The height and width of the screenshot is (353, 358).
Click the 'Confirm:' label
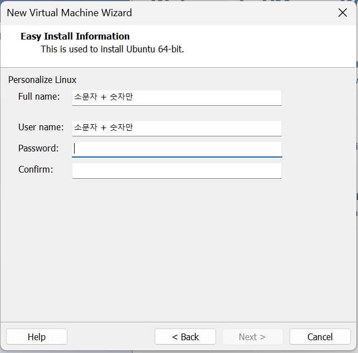coord(36,169)
